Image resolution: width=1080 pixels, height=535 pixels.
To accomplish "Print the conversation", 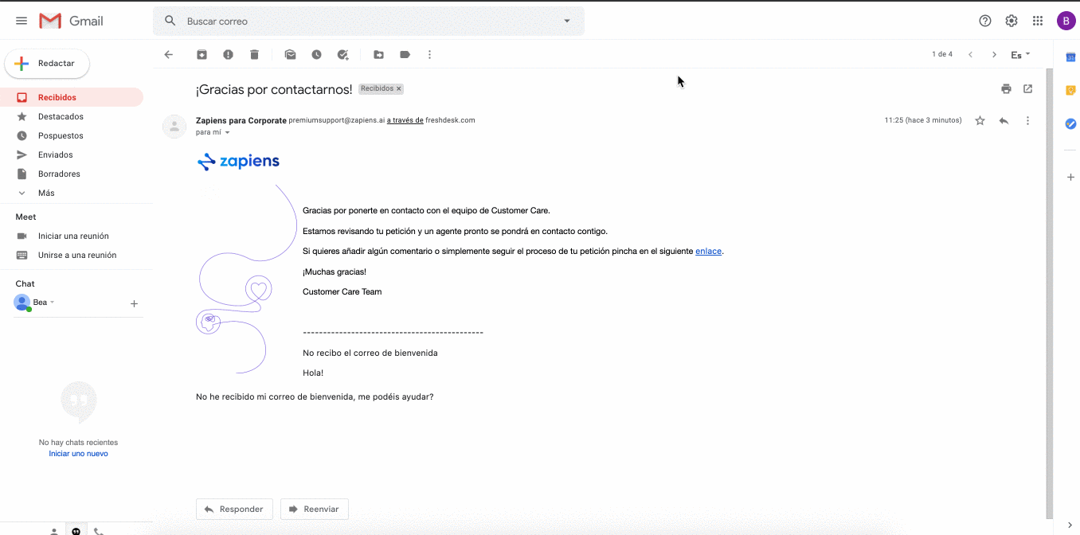I will [x=1006, y=89].
